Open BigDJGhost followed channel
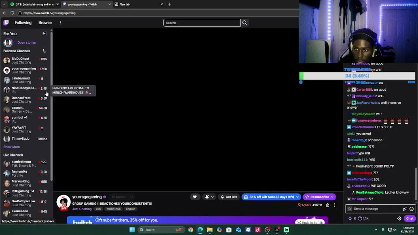This screenshot has height=235, width=418. tap(25, 60)
